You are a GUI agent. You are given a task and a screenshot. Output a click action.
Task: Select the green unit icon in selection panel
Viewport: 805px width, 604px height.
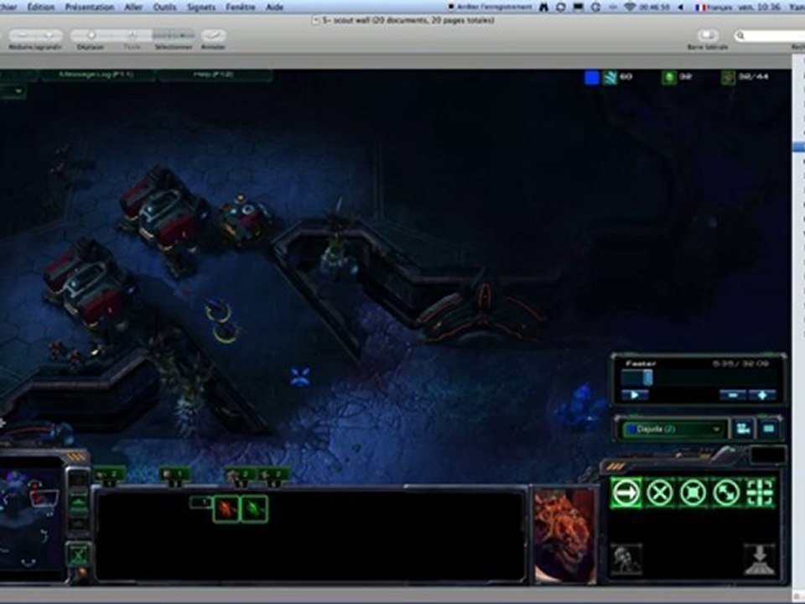point(255,509)
